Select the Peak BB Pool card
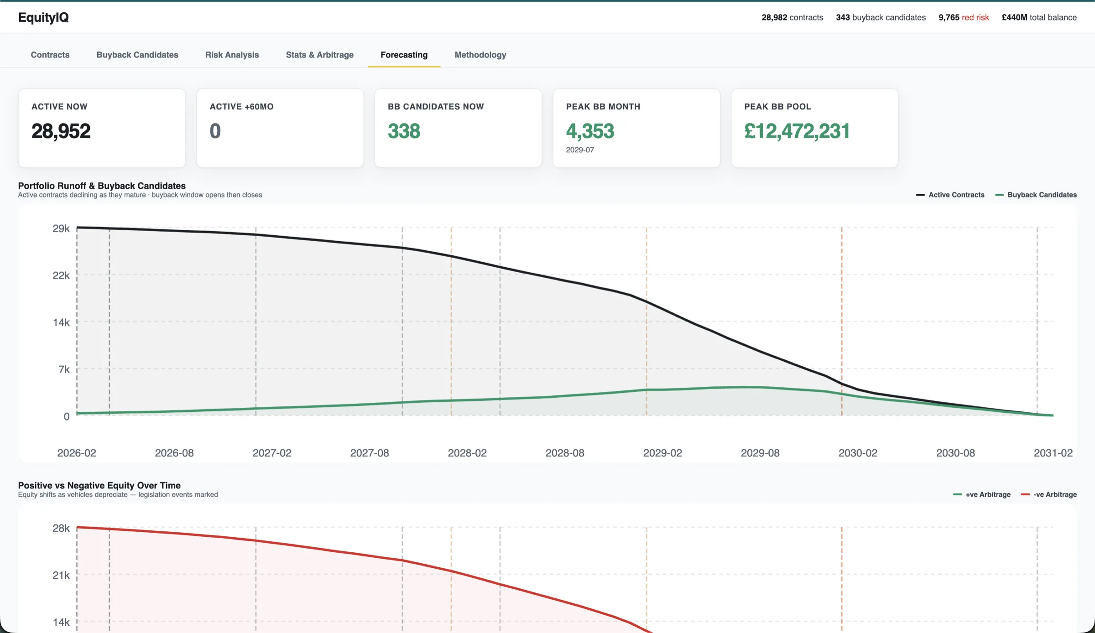The width and height of the screenshot is (1095, 633). [814, 128]
